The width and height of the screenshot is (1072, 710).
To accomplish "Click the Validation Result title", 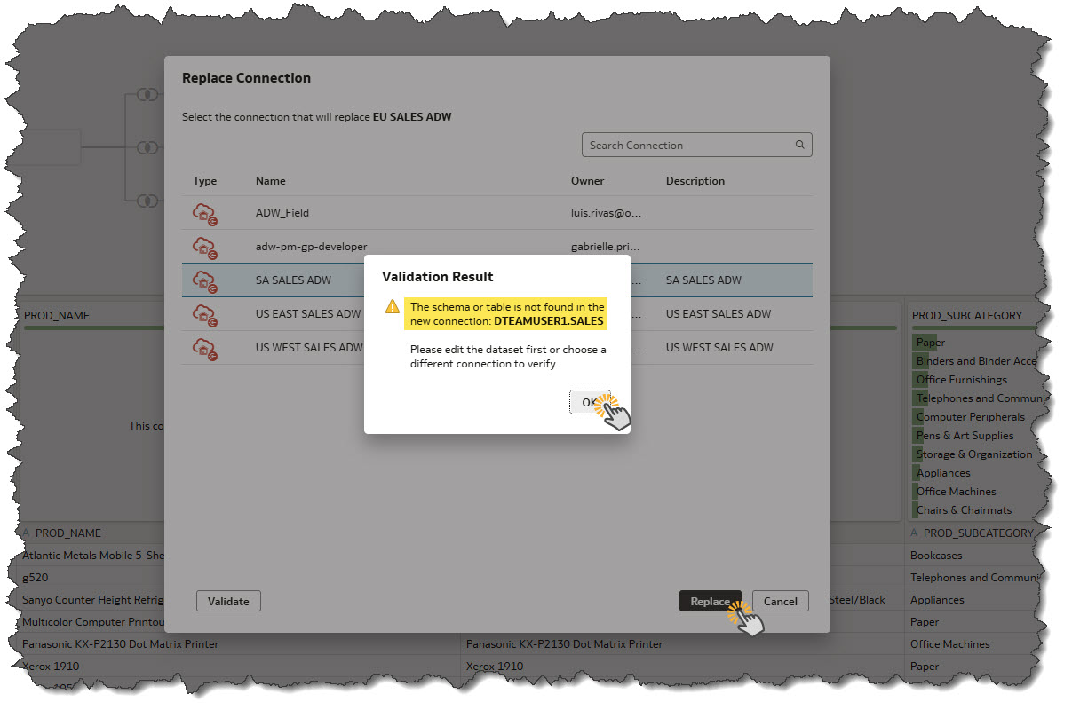I will (438, 277).
